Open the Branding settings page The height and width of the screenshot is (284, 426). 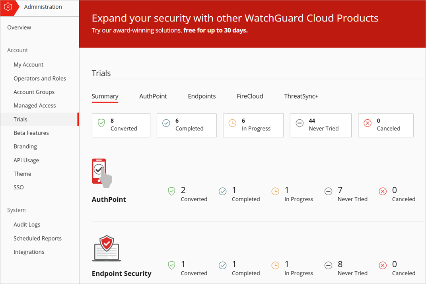[25, 146]
